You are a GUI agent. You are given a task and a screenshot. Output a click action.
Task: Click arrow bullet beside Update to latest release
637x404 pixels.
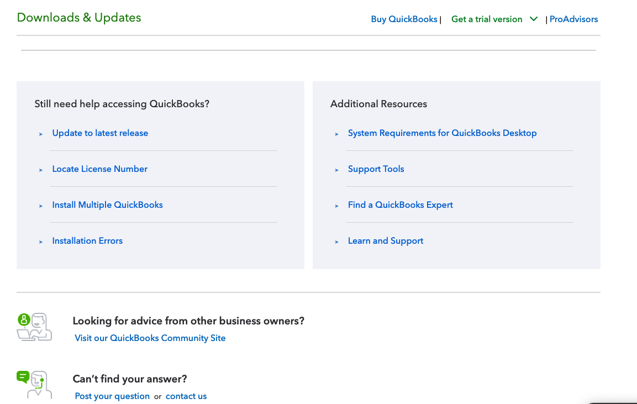point(41,134)
